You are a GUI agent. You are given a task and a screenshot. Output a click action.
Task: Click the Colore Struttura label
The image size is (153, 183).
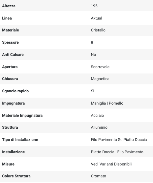click(x=16, y=176)
